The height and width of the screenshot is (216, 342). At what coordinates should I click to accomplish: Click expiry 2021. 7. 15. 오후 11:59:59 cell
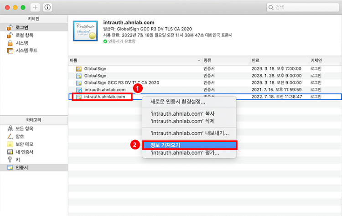pyautogui.click(x=277, y=90)
